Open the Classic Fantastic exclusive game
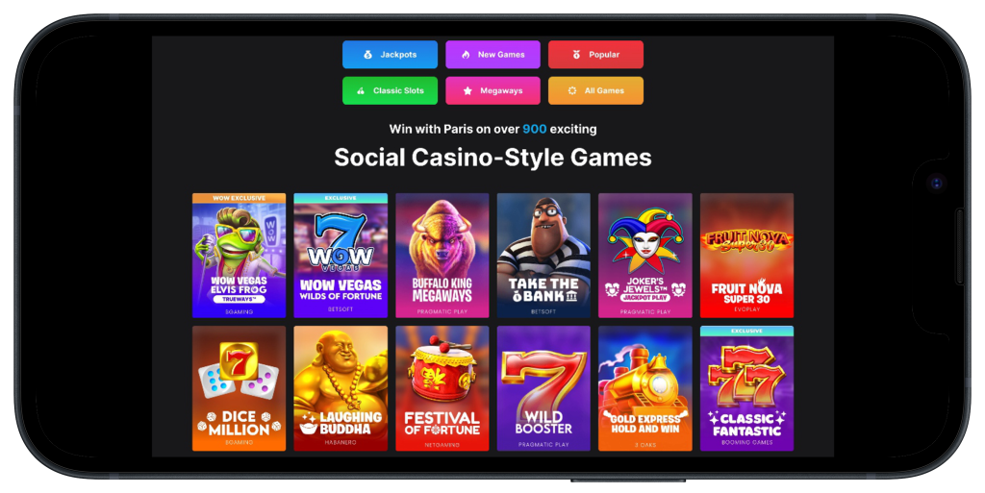This screenshot has height=493, width=985. pos(746,388)
